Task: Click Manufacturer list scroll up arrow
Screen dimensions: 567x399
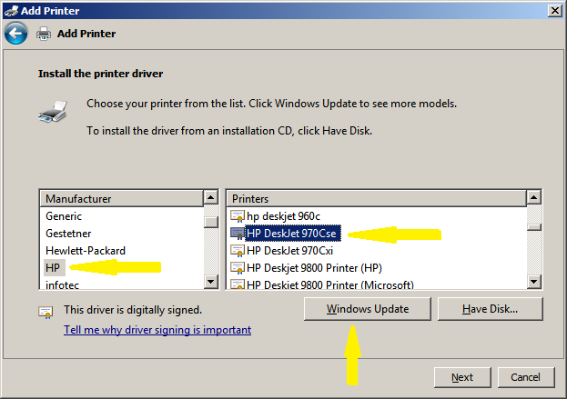Action: point(211,197)
